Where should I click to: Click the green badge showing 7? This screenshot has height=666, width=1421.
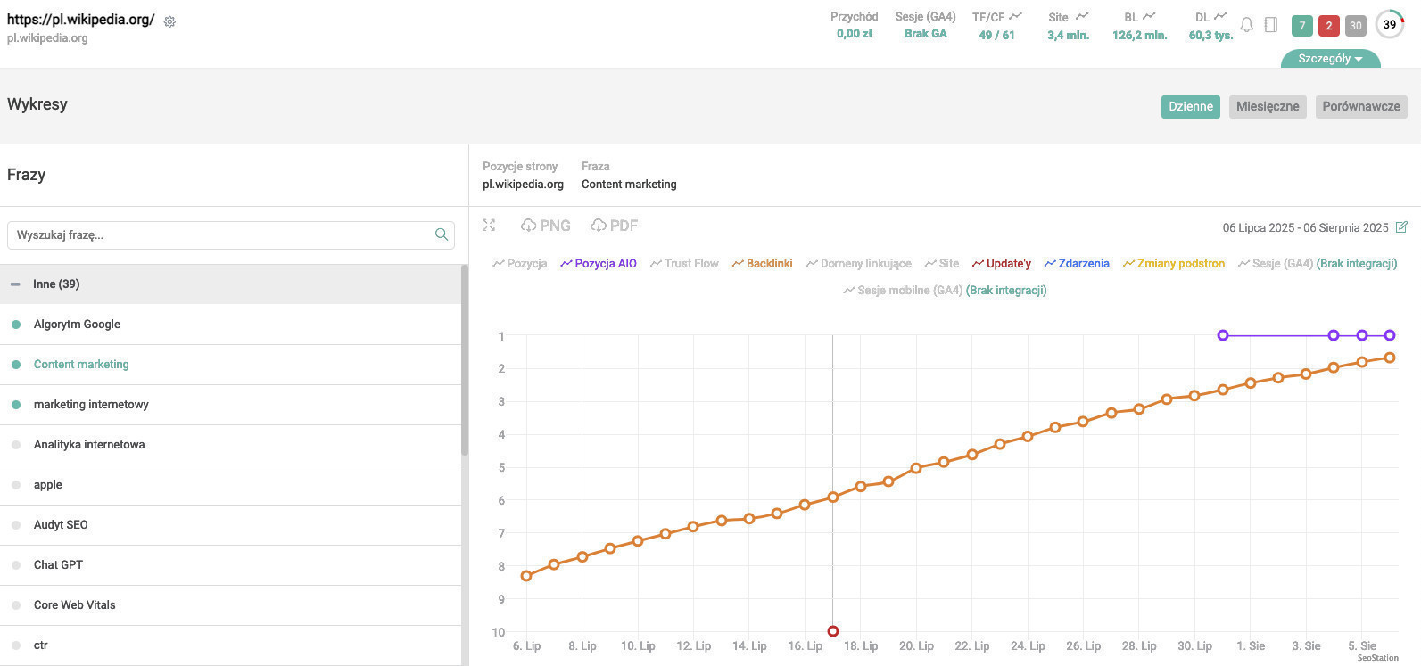click(x=1301, y=26)
